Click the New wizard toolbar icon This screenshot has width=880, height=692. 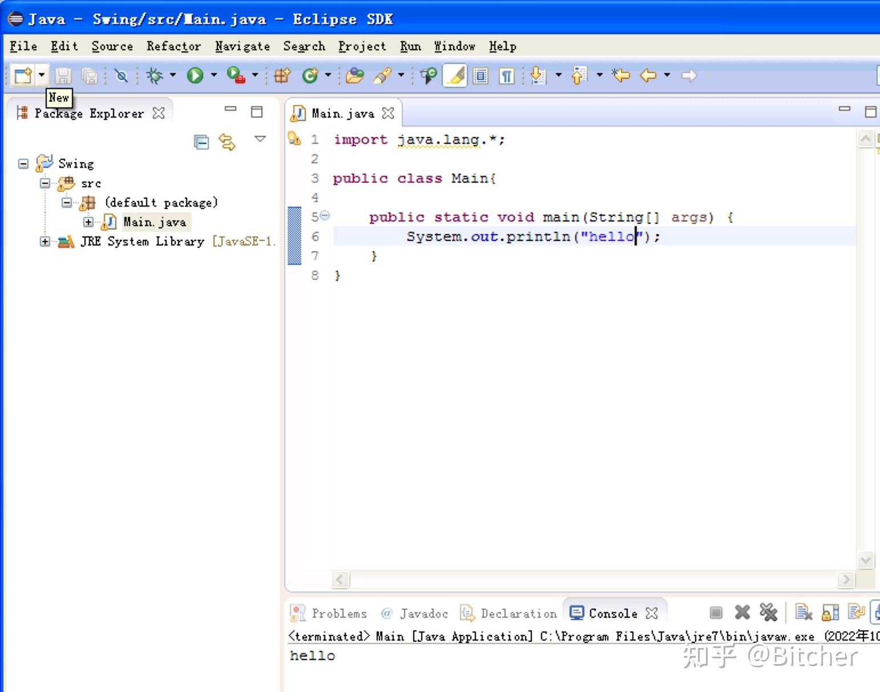[x=23, y=75]
